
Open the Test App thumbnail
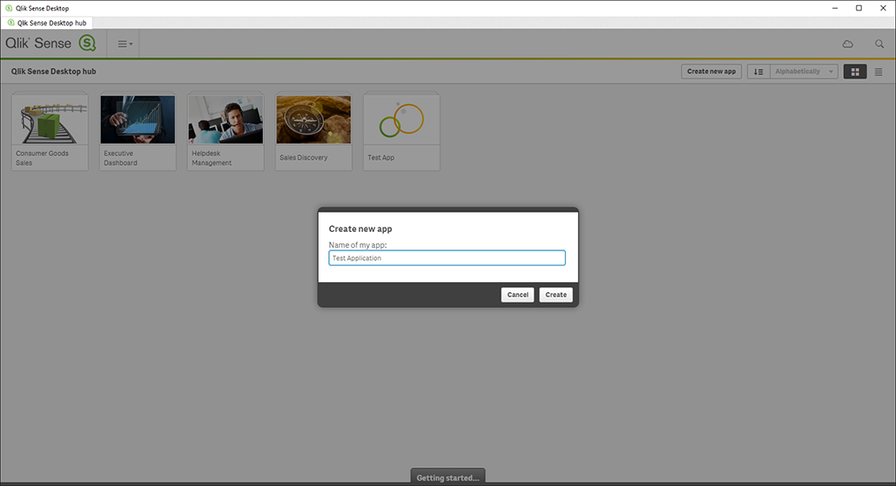402,119
